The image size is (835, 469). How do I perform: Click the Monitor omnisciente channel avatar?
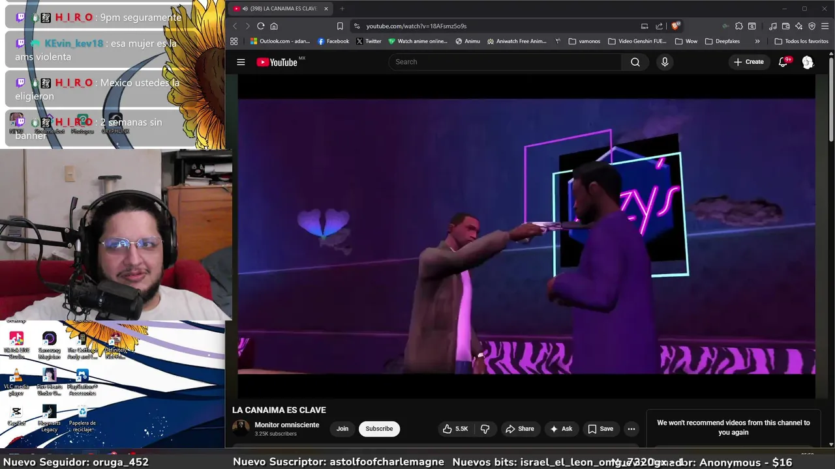(241, 428)
